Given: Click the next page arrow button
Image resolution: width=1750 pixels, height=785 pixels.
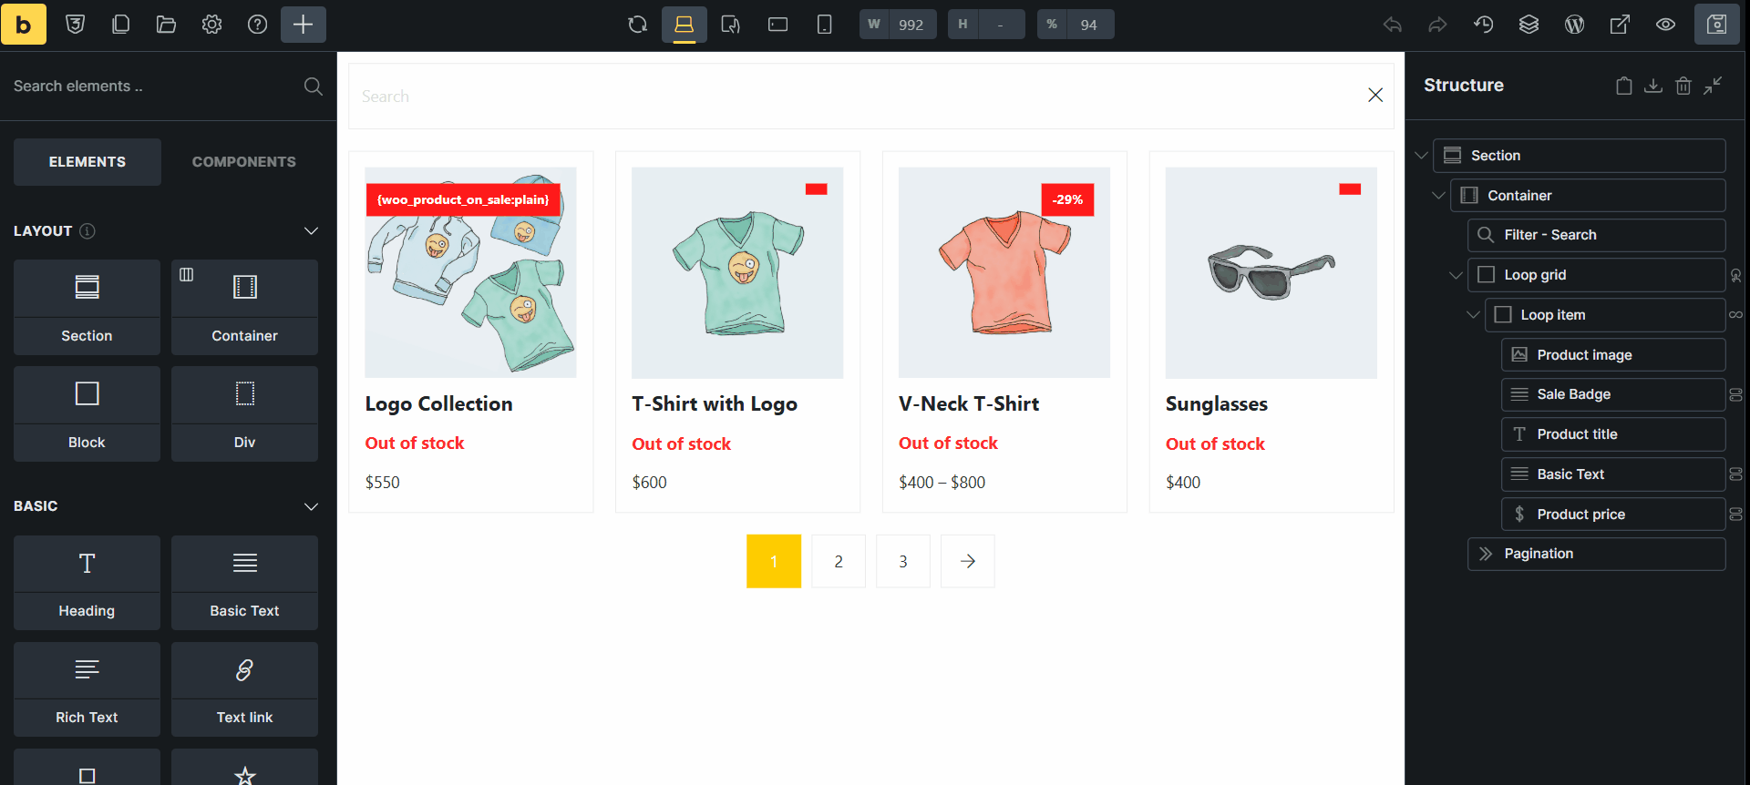Looking at the screenshot, I should point(968,561).
